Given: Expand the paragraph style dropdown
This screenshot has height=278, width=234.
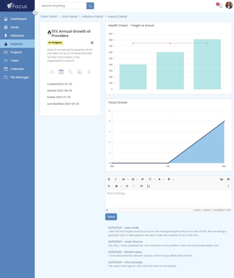Looking at the screenshot, I should point(169,179).
